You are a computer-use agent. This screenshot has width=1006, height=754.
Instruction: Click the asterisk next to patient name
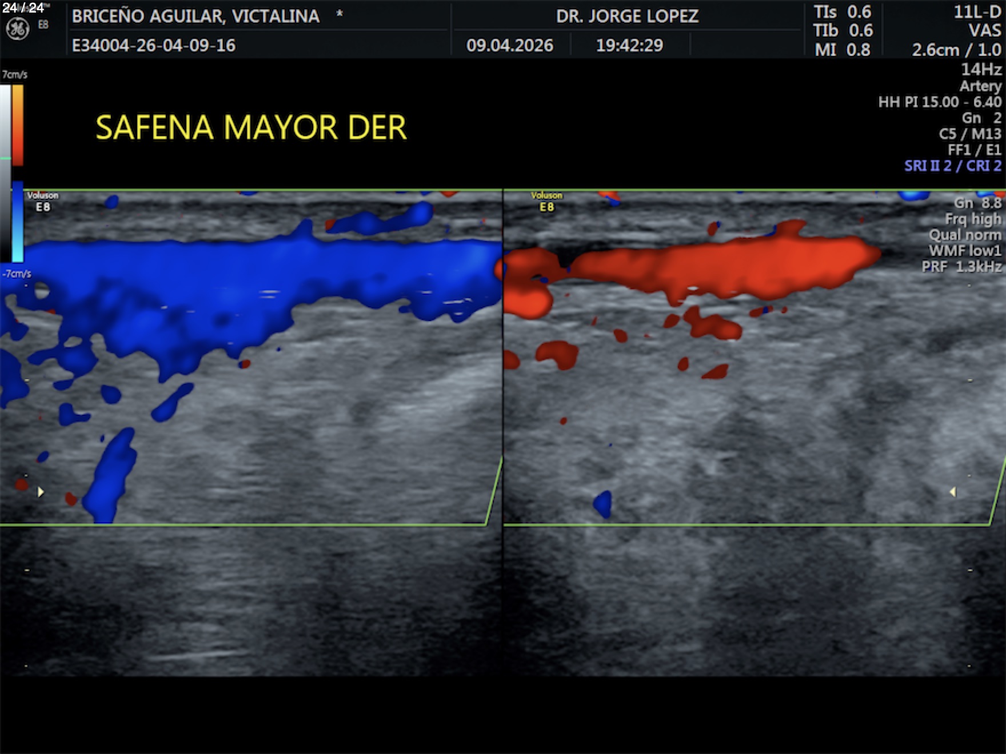[x=339, y=14]
